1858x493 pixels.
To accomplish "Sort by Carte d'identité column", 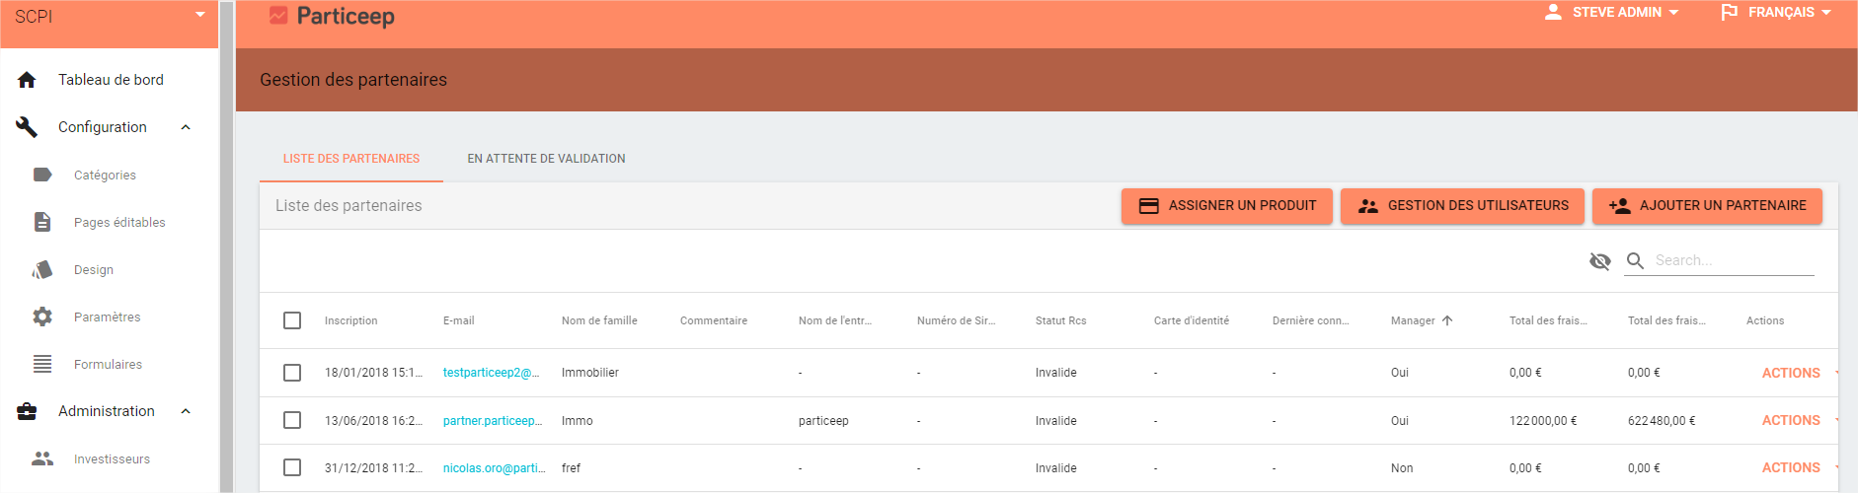I will pyautogui.click(x=1192, y=320).
